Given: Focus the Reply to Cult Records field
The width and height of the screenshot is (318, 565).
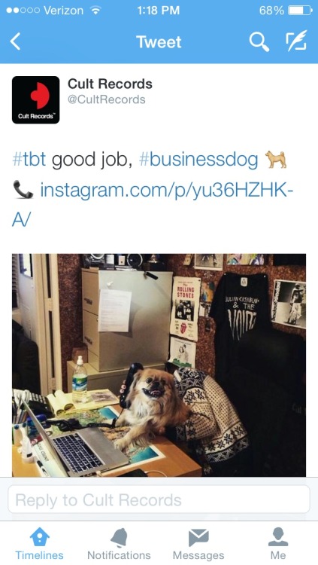Looking at the screenshot, I should click(159, 499).
